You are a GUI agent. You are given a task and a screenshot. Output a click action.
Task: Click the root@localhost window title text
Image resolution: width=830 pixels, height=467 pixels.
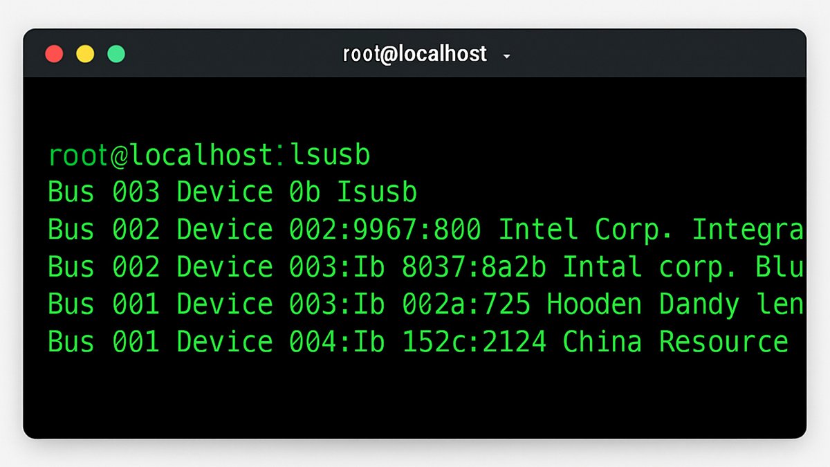point(414,54)
